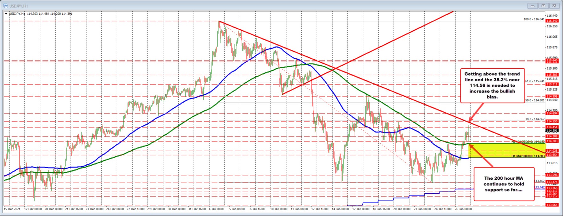Restore the USDJPY,H1 chart window size
563x216 pixels.
[x=544, y=6]
